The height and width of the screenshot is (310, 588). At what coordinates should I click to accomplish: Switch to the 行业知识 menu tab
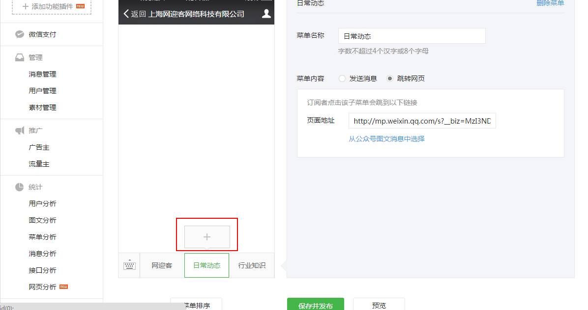point(252,265)
